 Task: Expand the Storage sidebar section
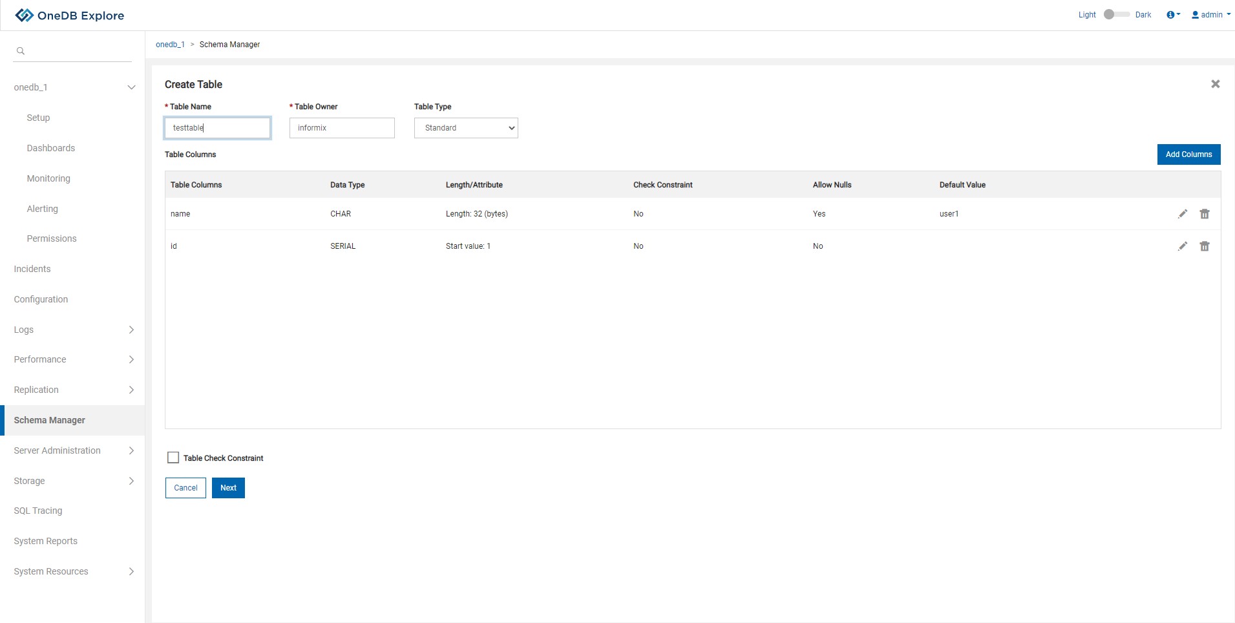pos(131,481)
